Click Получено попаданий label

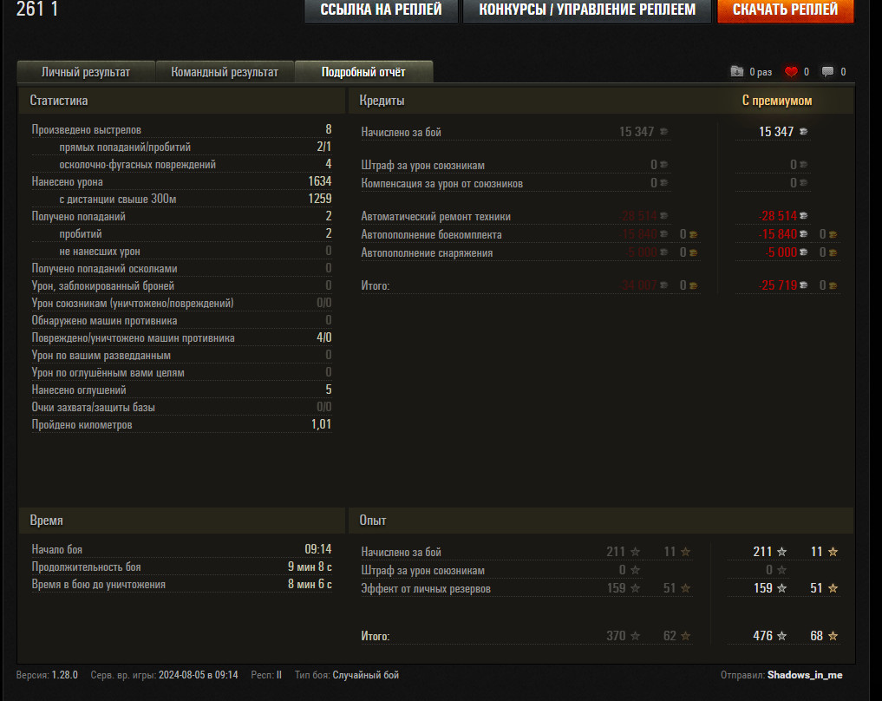coord(78,217)
